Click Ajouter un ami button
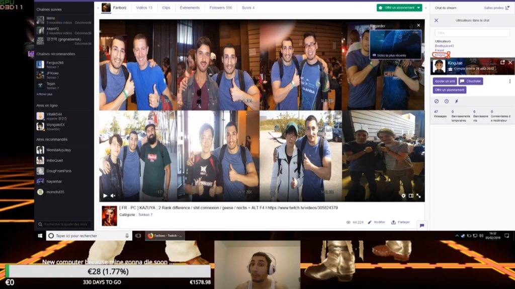515x289 pixels. pyautogui.click(x=445, y=81)
